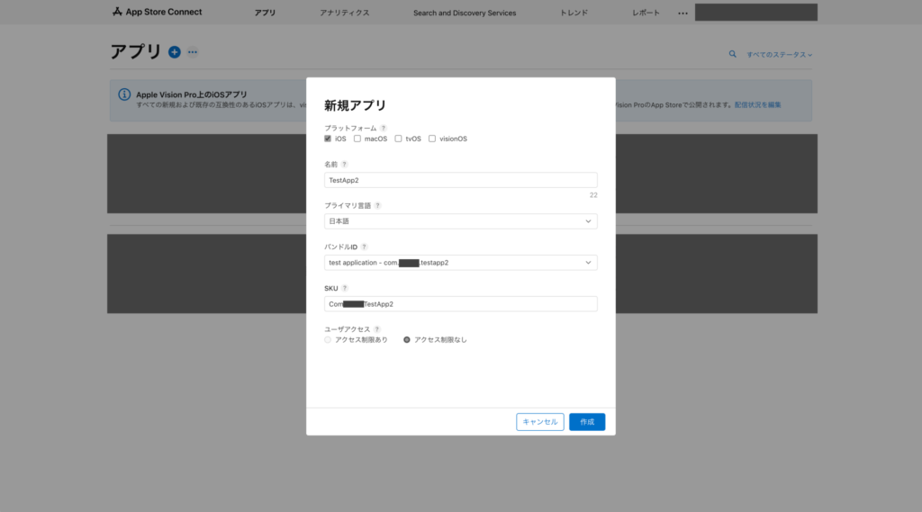Check the tvOS platform checkbox

tap(398, 139)
